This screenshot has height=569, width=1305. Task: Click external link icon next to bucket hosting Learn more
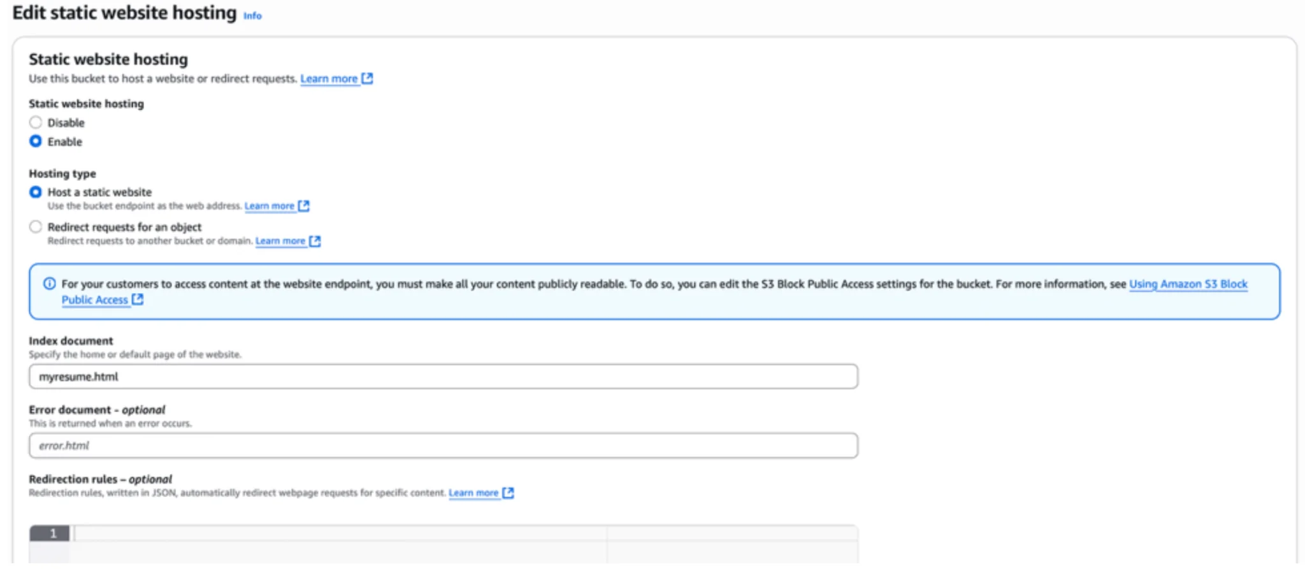[368, 78]
